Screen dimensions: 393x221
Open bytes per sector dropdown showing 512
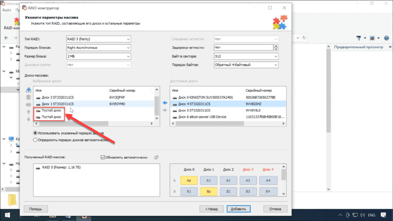[x=246, y=56]
